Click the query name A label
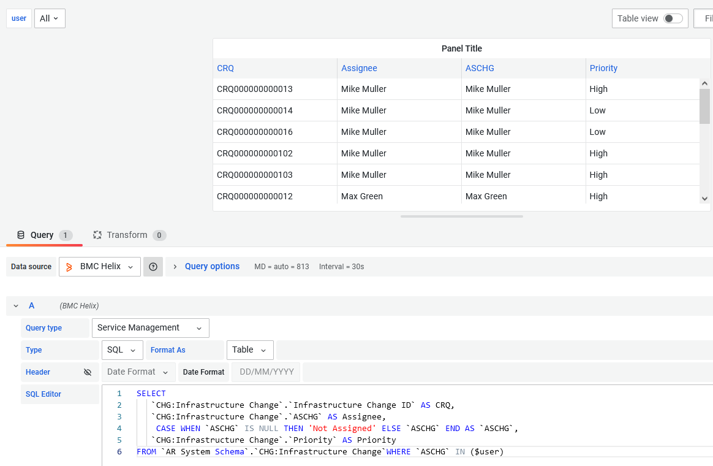Viewport: 713px width, 466px height. click(31, 306)
